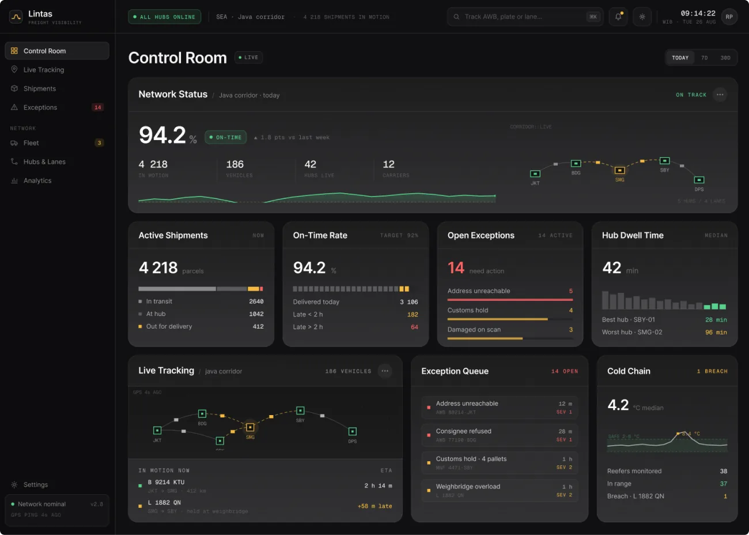749x535 pixels.
Task: Open Customs hold 4 pallets item
Action: (500, 463)
